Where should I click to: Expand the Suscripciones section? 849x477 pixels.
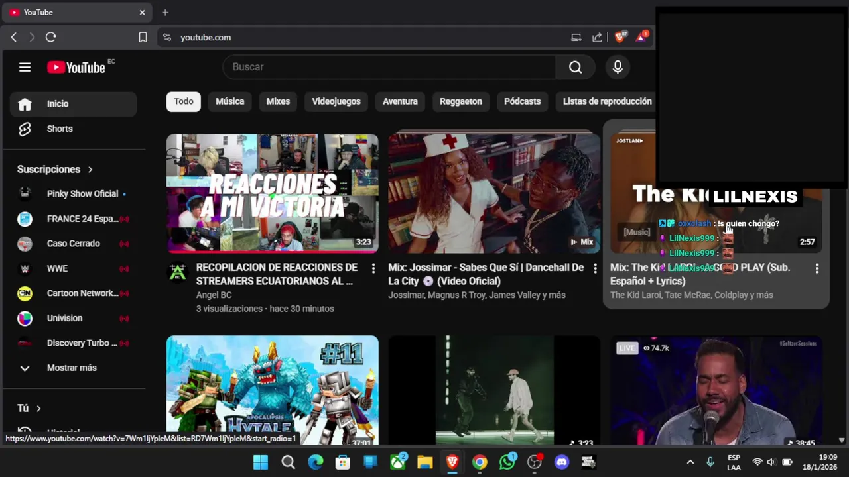click(x=55, y=169)
